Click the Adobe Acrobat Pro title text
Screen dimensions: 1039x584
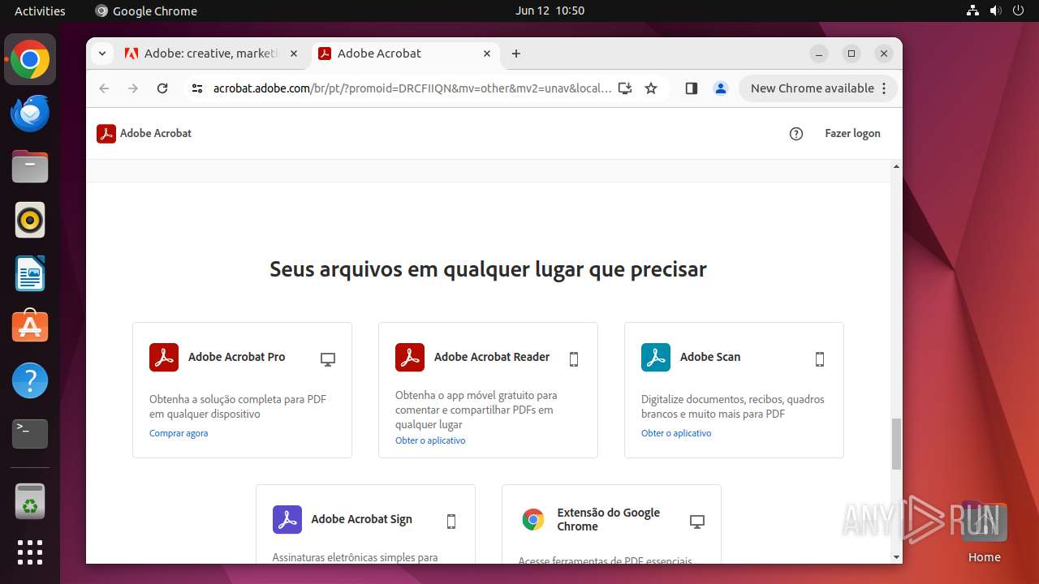(x=236, y=357)
